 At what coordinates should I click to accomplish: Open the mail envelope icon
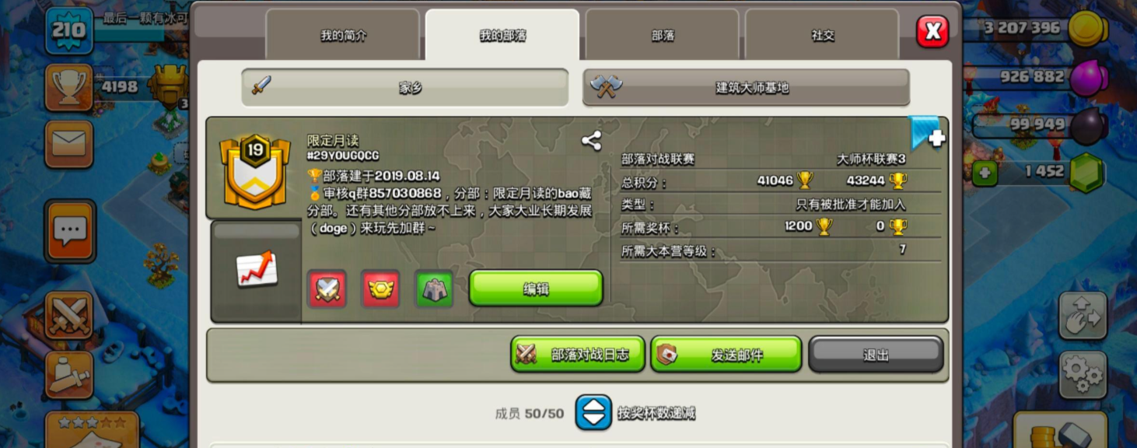(69, 144)
